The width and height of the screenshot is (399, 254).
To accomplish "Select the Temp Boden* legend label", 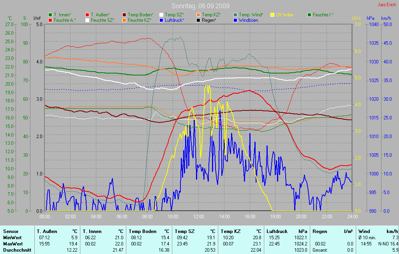I will (140, 15).
